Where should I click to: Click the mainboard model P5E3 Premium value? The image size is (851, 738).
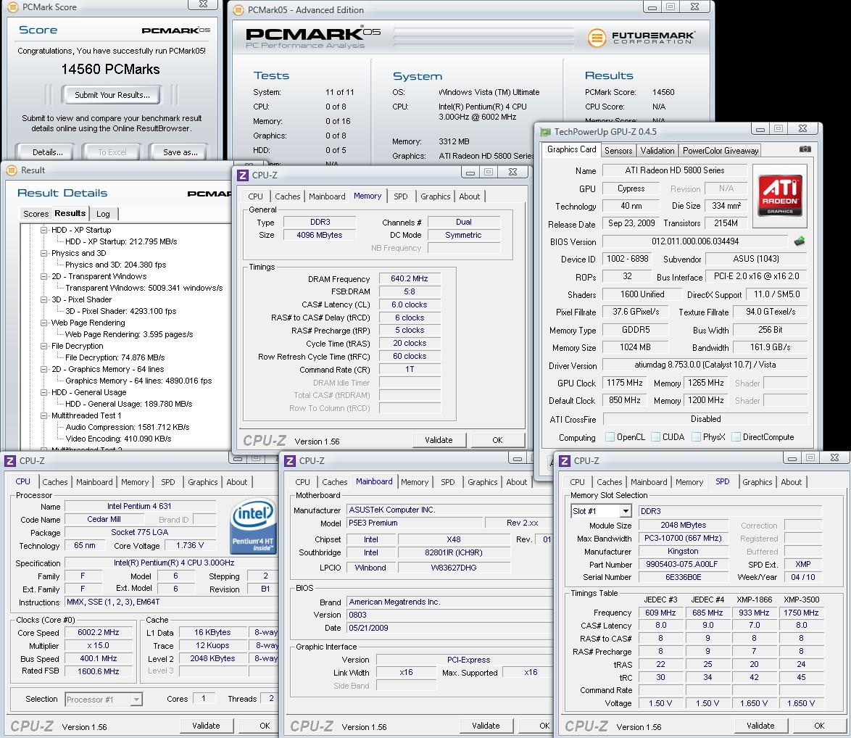415,523
